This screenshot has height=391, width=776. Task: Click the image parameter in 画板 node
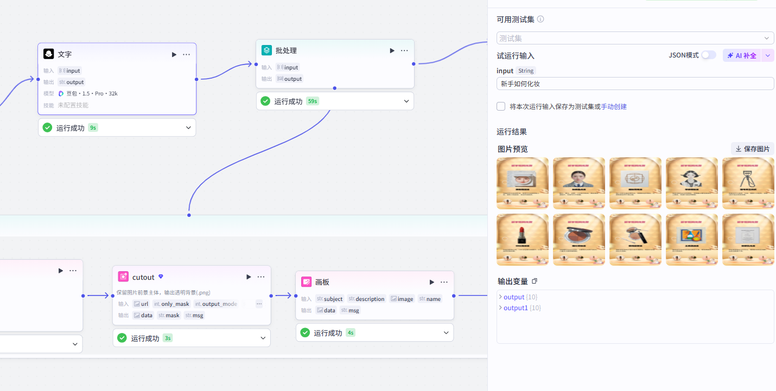coord(402,299)
